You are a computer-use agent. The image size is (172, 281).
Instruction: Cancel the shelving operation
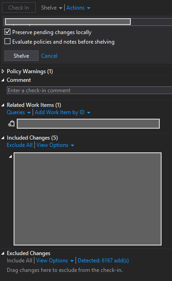[x=49, y=56]
